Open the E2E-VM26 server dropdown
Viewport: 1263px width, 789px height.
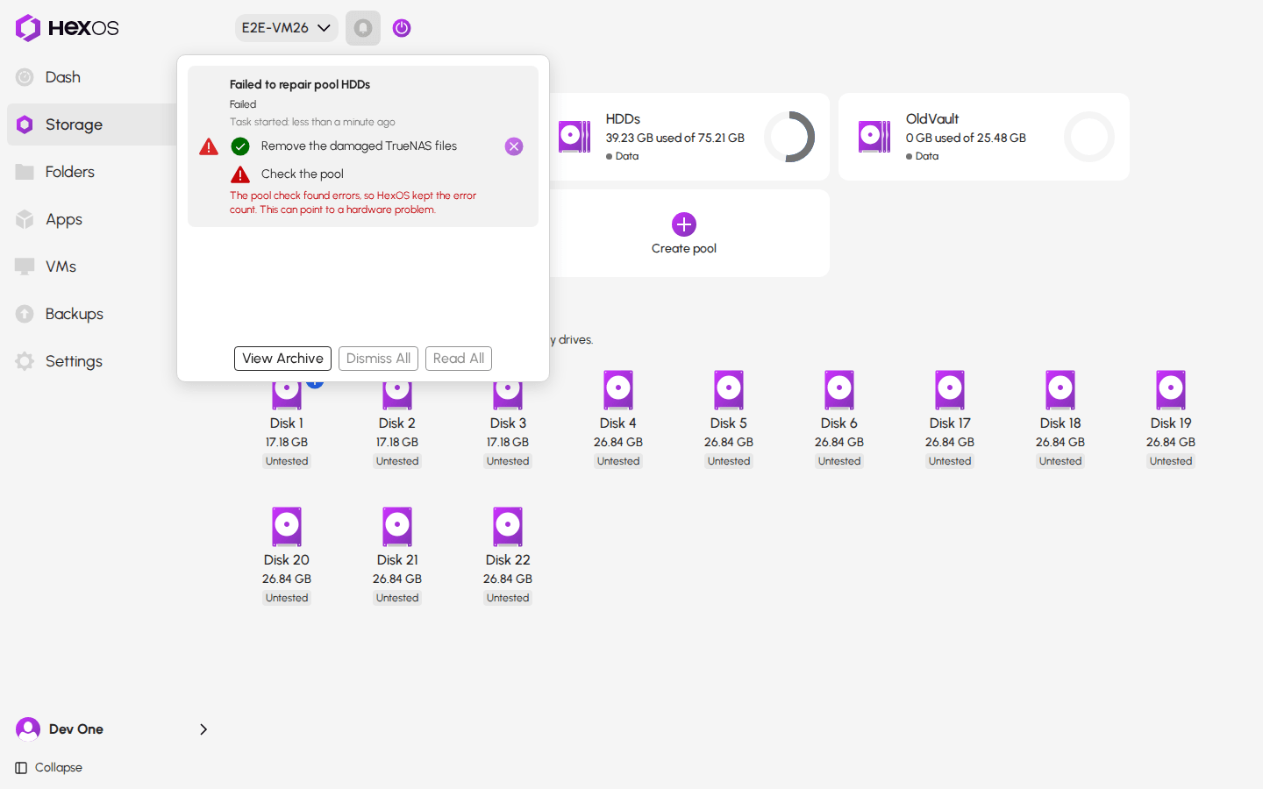286,28
